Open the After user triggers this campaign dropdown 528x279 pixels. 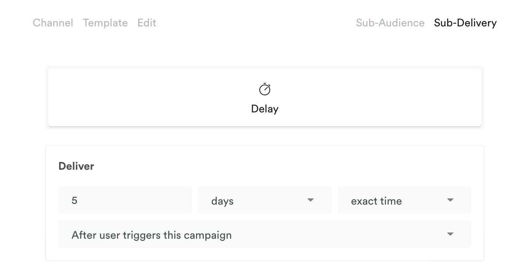(264, 234)
